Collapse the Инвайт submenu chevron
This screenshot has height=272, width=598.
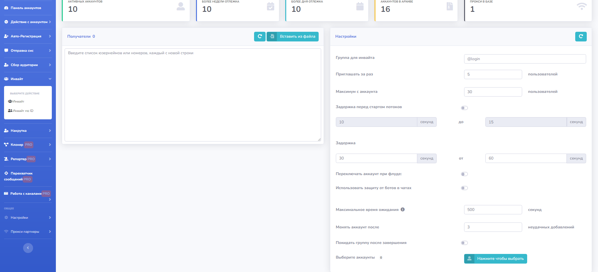(x=50, y=79)
